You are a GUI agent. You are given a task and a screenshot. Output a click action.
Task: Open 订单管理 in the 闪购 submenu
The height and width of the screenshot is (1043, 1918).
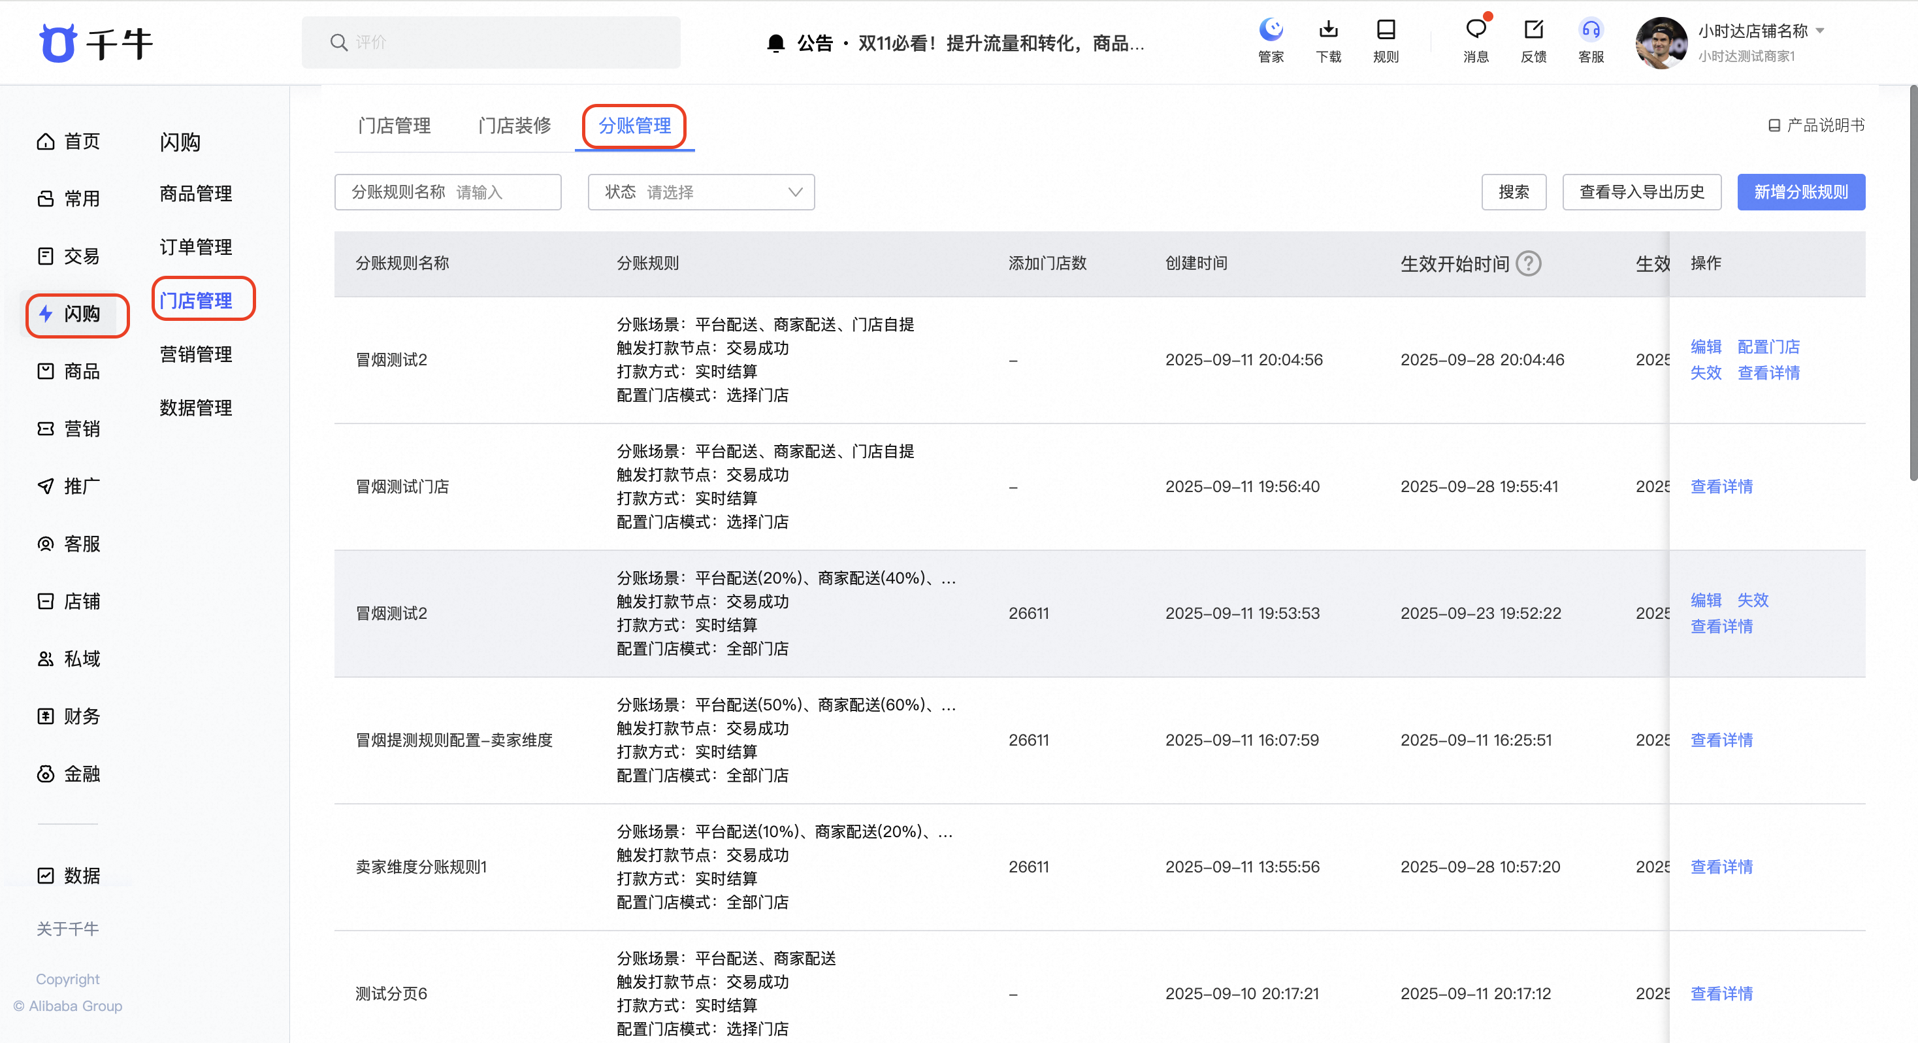(196, 246)
